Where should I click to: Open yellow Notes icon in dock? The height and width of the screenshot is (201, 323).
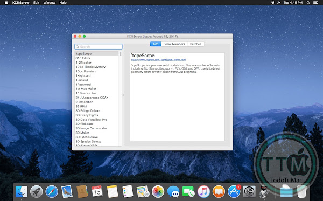[x=113, y=191]
